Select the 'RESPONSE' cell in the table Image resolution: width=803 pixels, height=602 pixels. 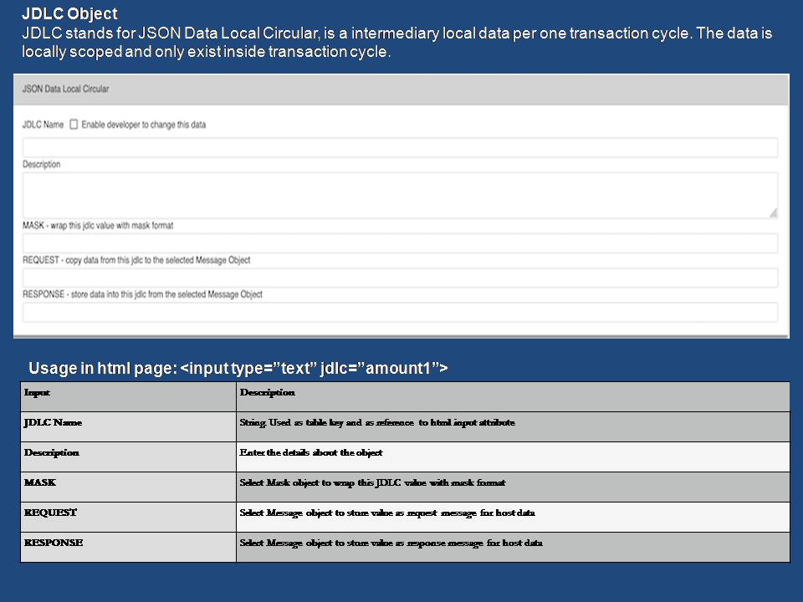click(x=54, y=543)
